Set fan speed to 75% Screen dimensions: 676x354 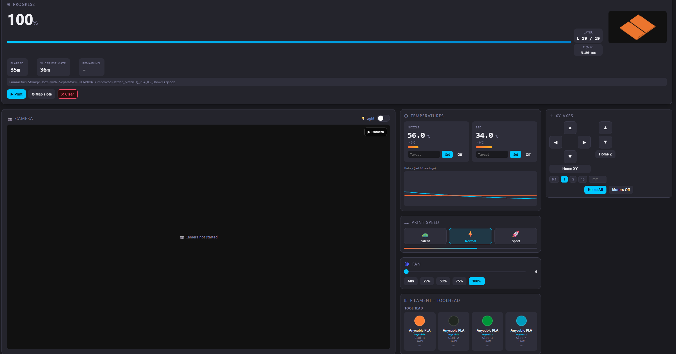coord(459,281)
